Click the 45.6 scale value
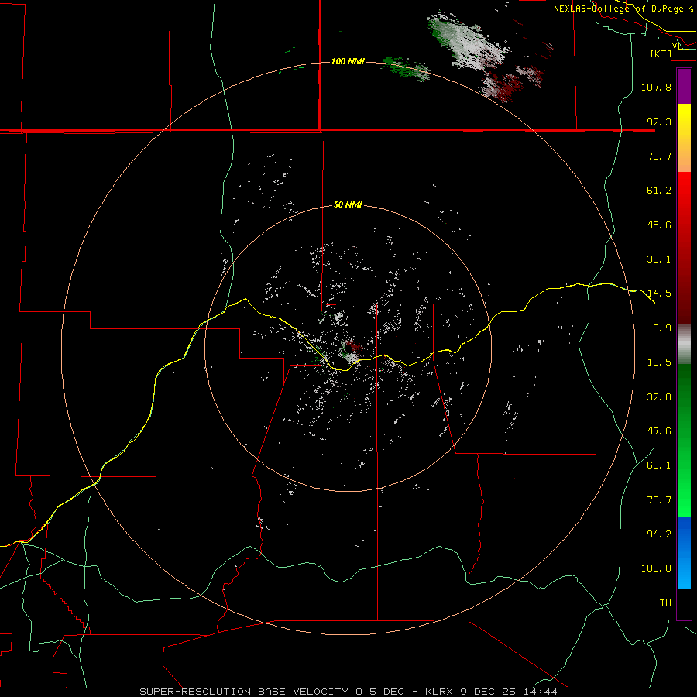Viewport: 697px width, 697px height. tap(659, 225)
